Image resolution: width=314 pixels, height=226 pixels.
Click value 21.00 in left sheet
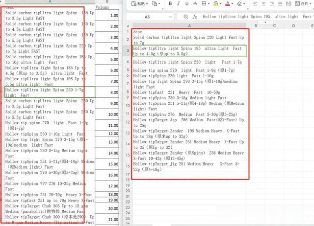coord(107,219)
